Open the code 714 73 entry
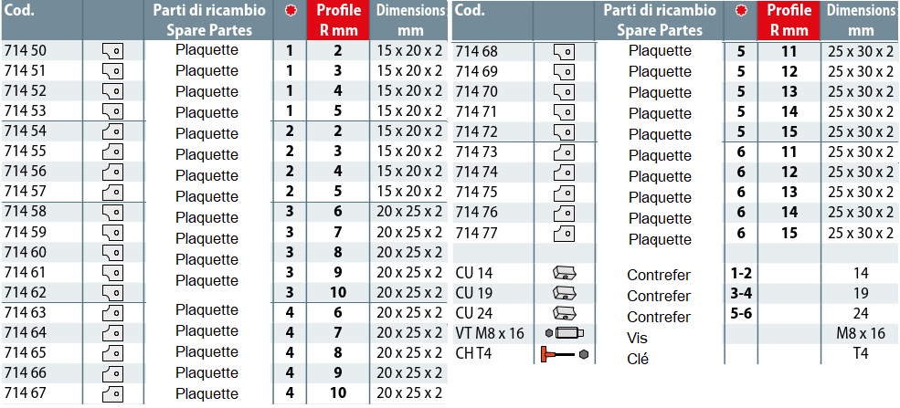Viewport: 900px width, 408px height. coord(476,152)
